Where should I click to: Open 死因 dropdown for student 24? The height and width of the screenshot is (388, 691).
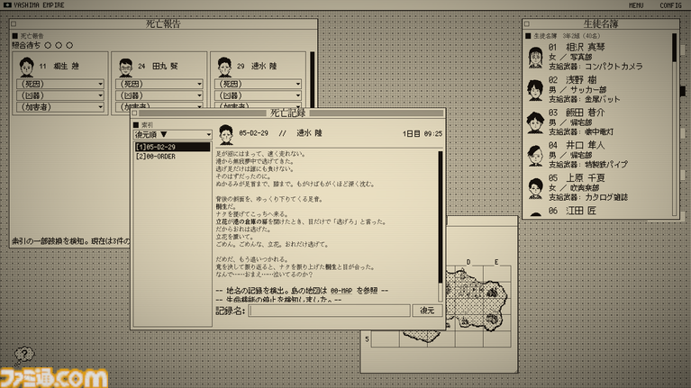[x=159, y=84]
